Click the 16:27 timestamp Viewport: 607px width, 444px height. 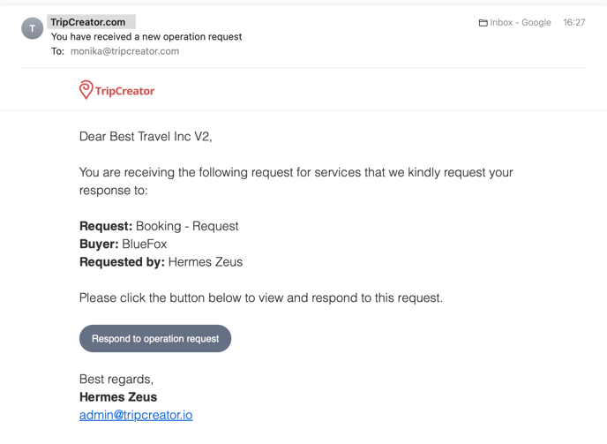click(574, 22)
